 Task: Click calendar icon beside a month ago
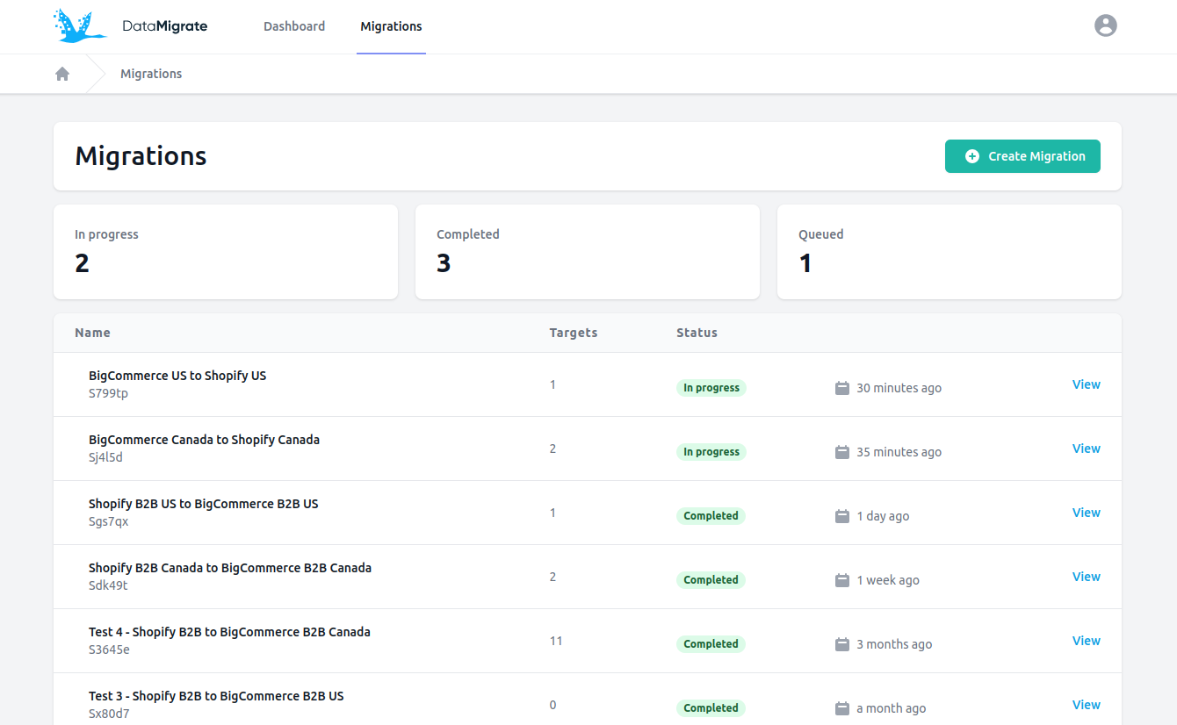coord(842,708)
